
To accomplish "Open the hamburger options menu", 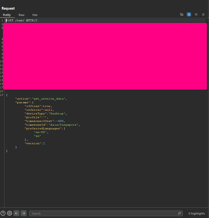I will [x=203, y=14].
